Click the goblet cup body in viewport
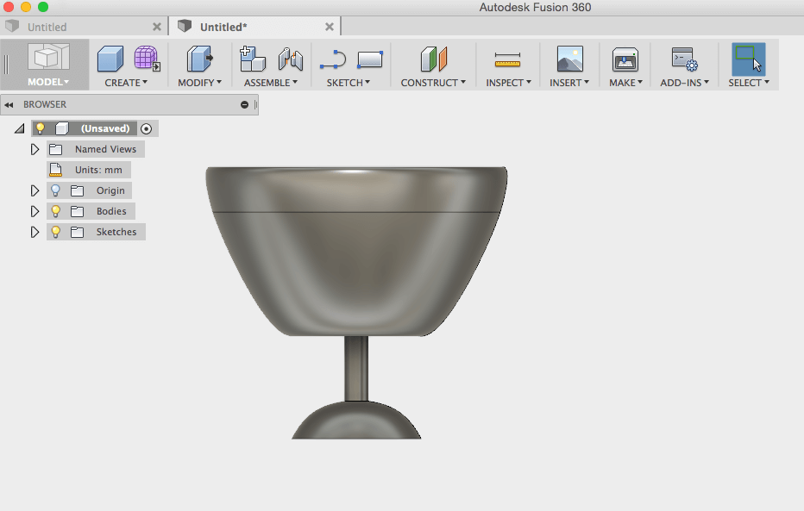The height and width of the screenshot is (511, 804). (356, 251)
